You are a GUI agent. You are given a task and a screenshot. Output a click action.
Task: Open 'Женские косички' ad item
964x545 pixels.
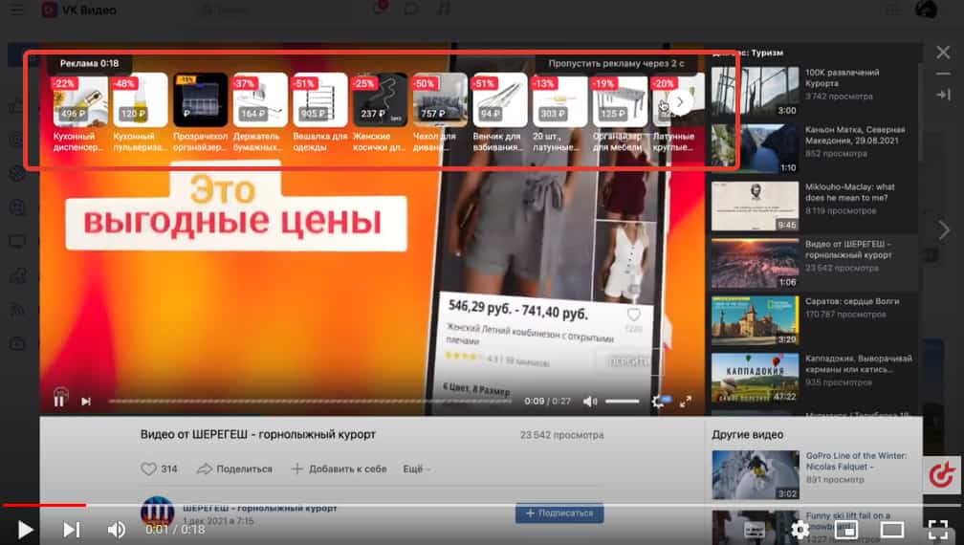(x=380, y=113)
